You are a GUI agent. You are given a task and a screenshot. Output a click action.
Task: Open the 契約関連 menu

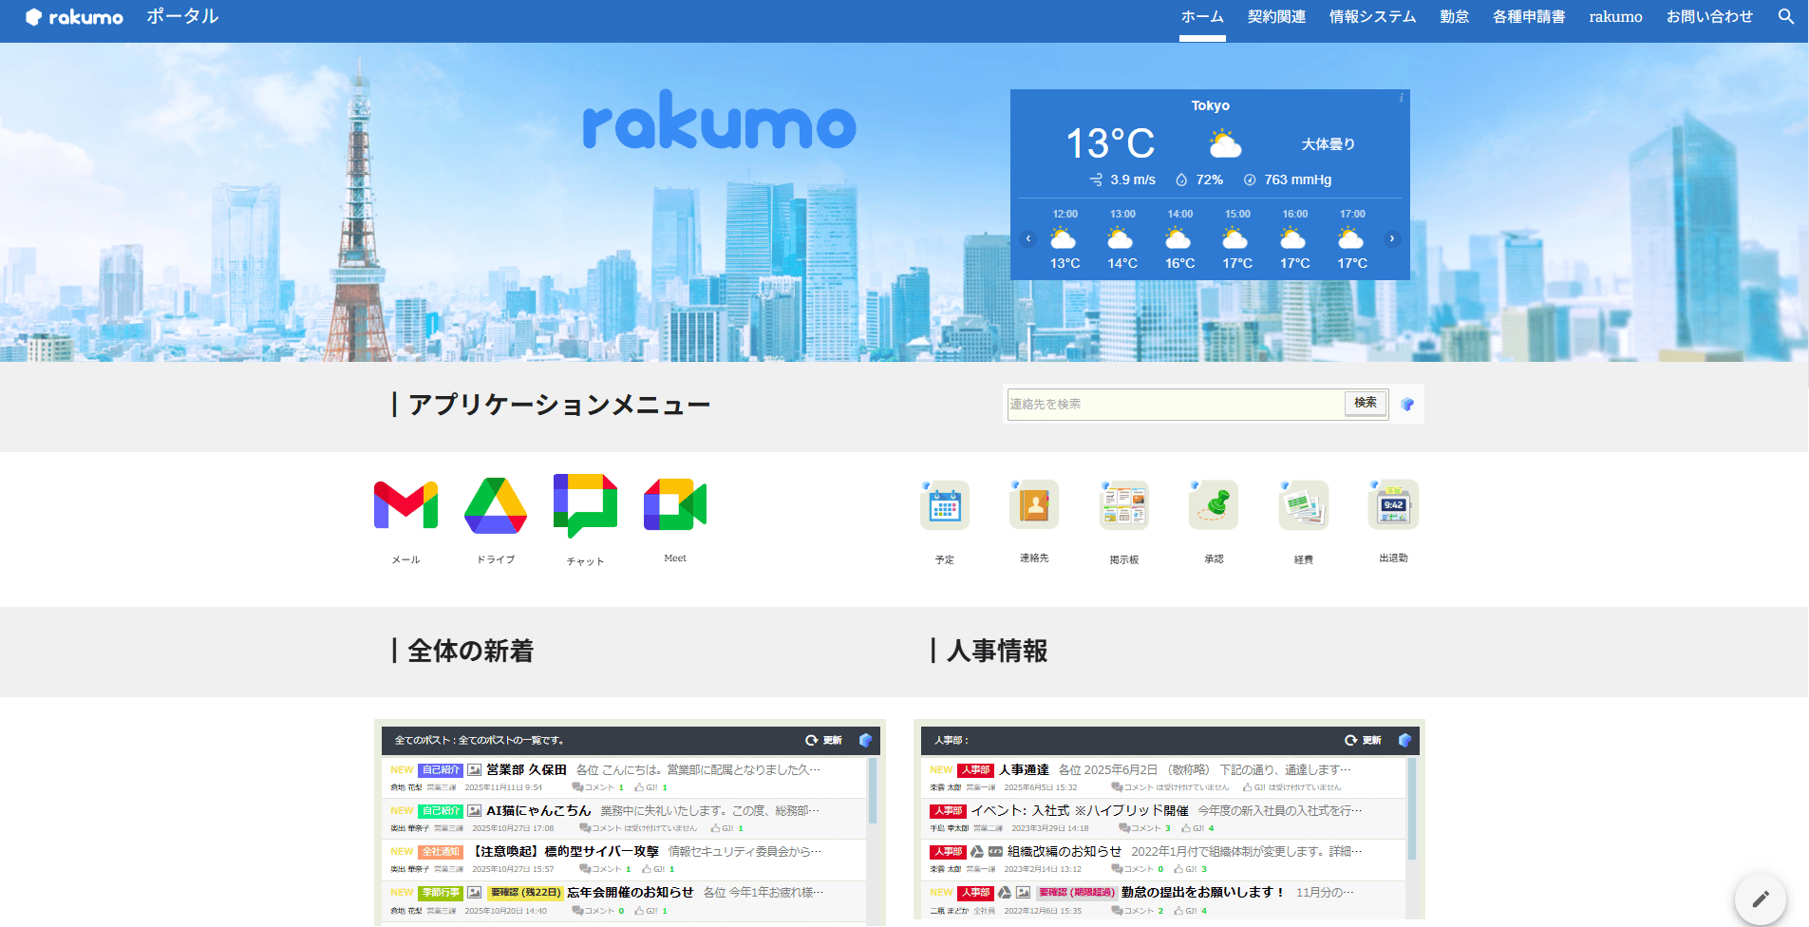pos(1276,17)
